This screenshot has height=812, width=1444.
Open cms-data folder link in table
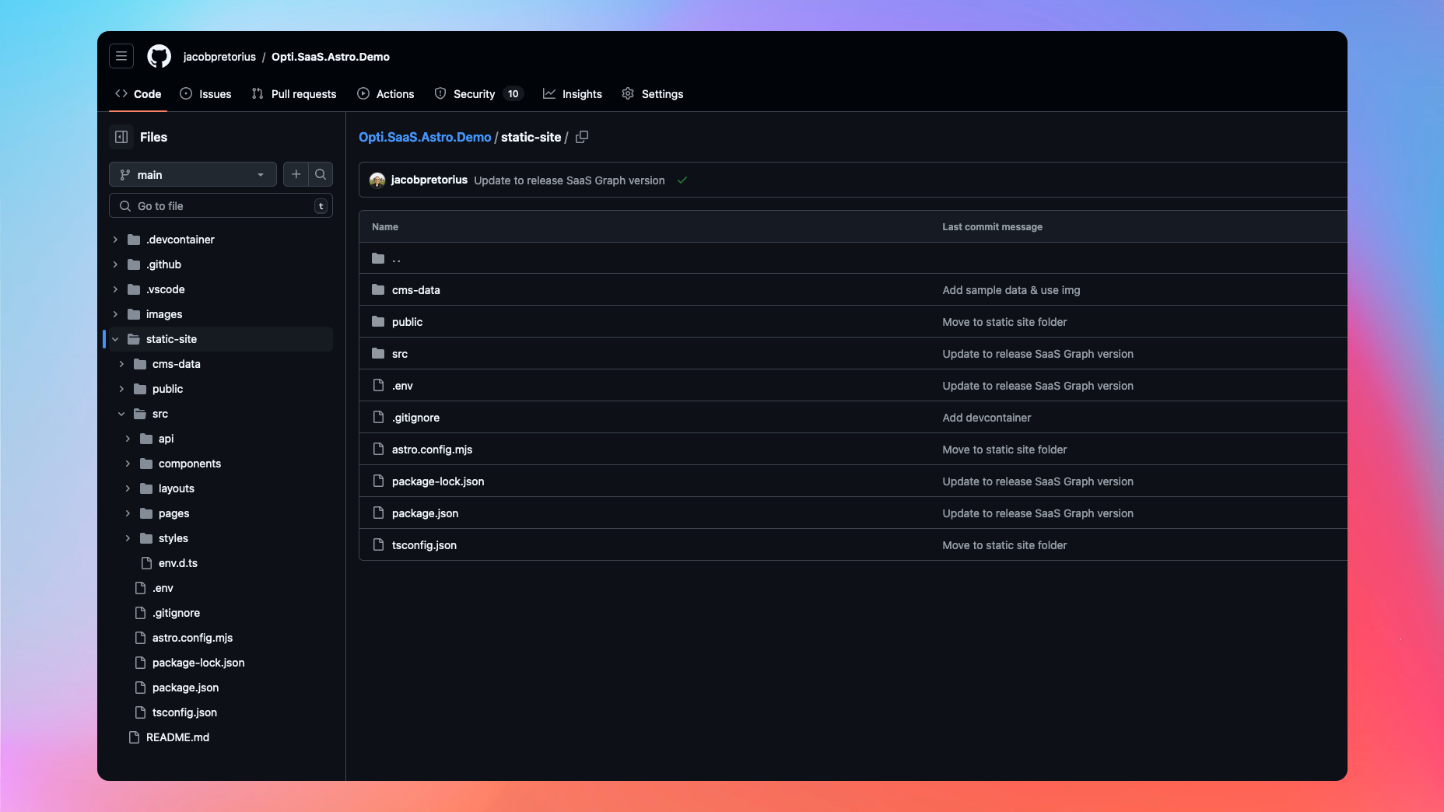416,290
